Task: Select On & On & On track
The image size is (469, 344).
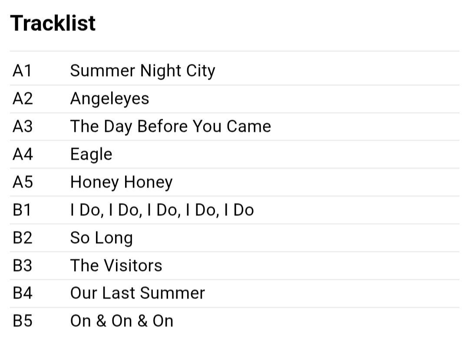Action: tap(122, 321)
